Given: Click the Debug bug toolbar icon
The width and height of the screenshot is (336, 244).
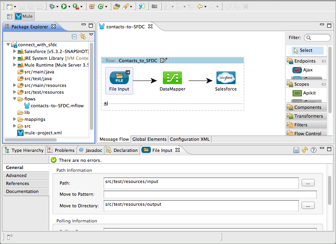Looking at the screenshot, I should click(x=52, y=6).
